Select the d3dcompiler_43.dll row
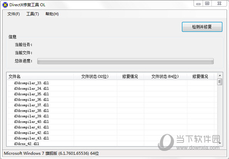Viewport: 229px width, 159px height. pos(112,138)
